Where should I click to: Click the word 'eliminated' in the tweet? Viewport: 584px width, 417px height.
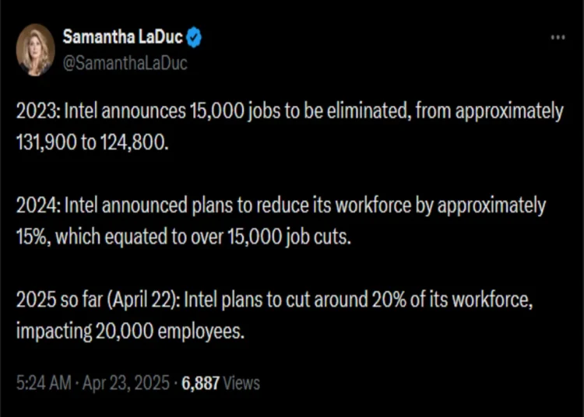pyautogui.click(x=369, y=110)
